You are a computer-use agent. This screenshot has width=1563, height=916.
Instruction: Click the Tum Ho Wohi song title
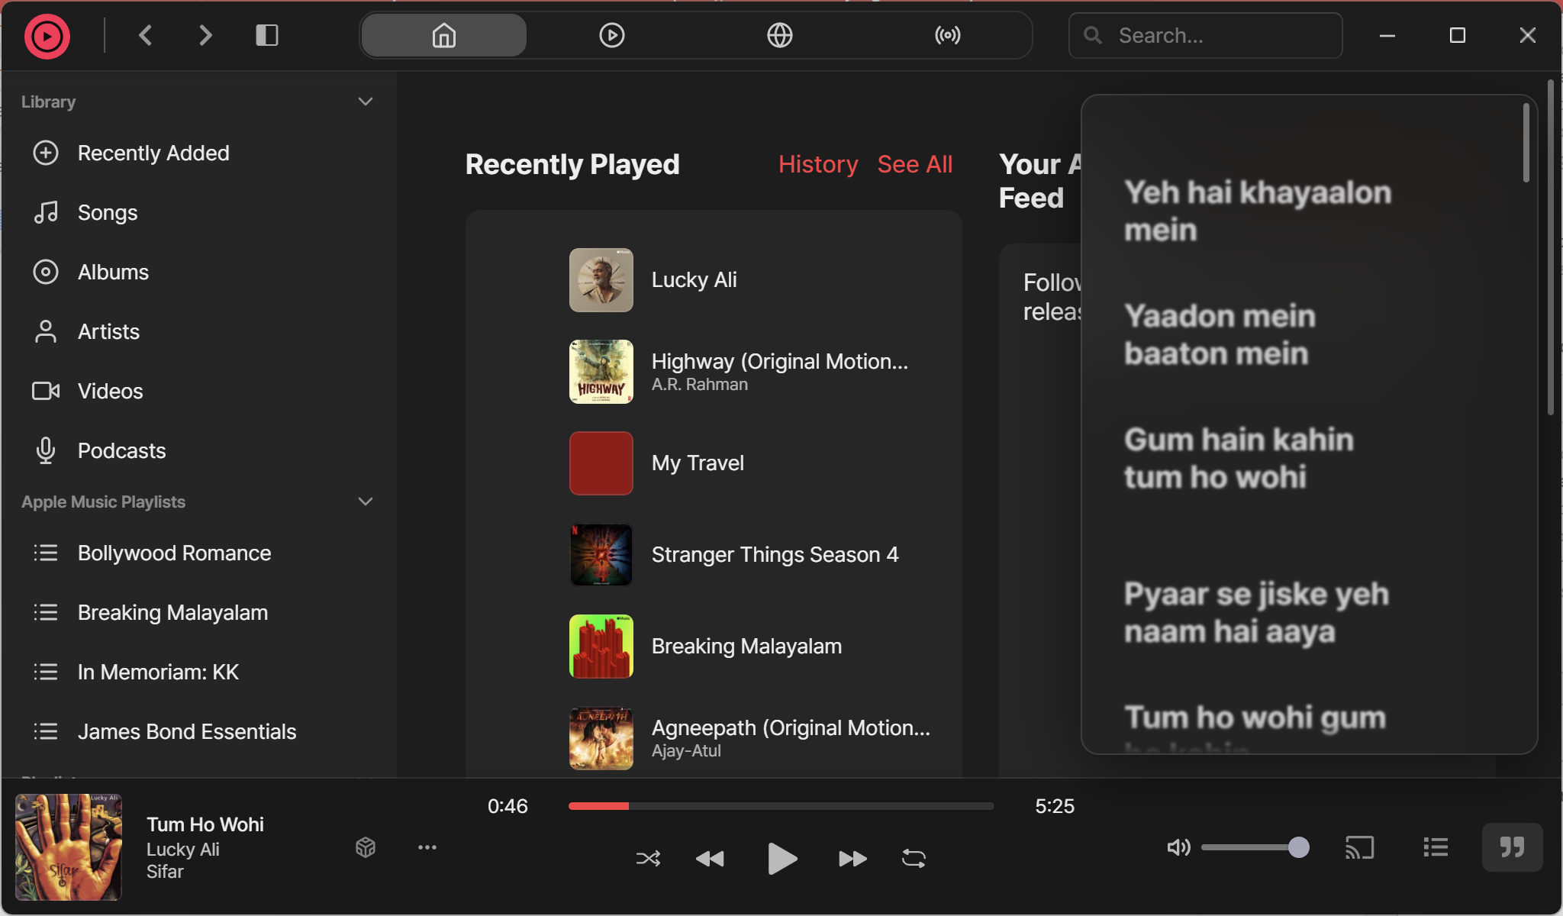[205, 824]
